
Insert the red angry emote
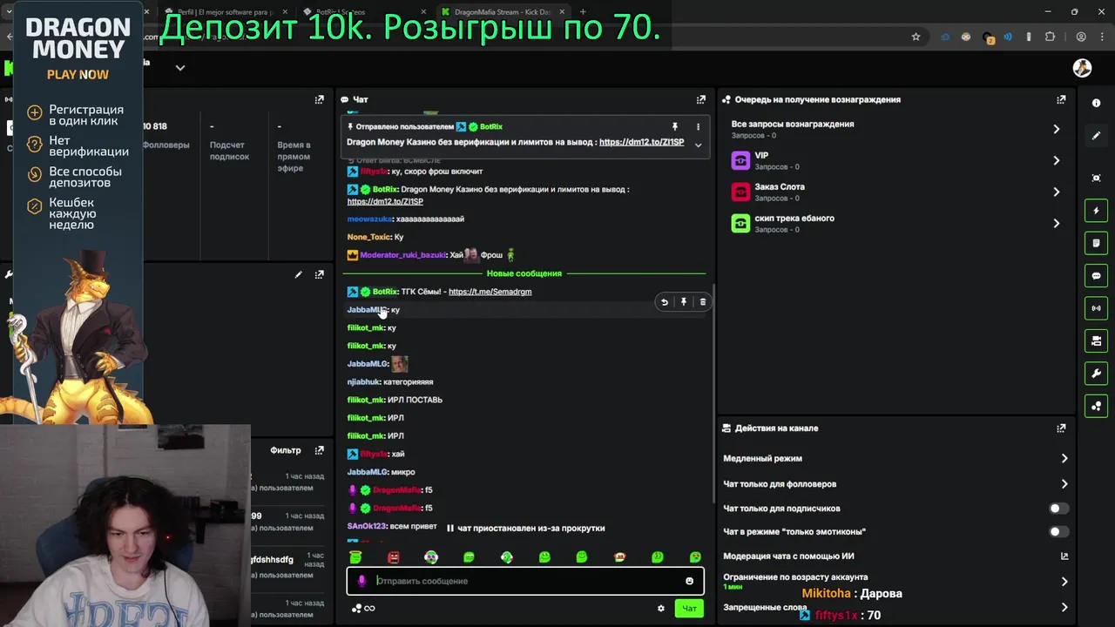pyautogui.click(x=394, y=557)
